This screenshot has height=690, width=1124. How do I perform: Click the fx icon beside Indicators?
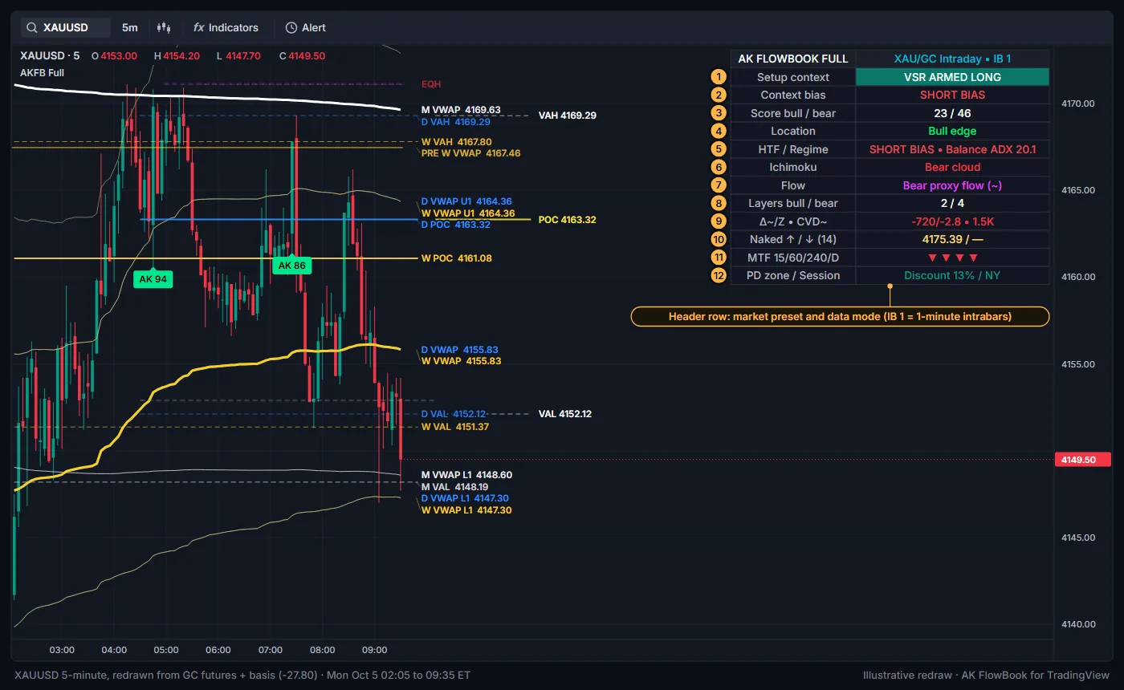[198, 27]
